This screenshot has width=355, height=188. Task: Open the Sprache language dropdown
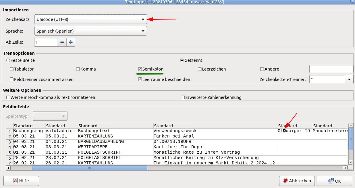[91, 31]
